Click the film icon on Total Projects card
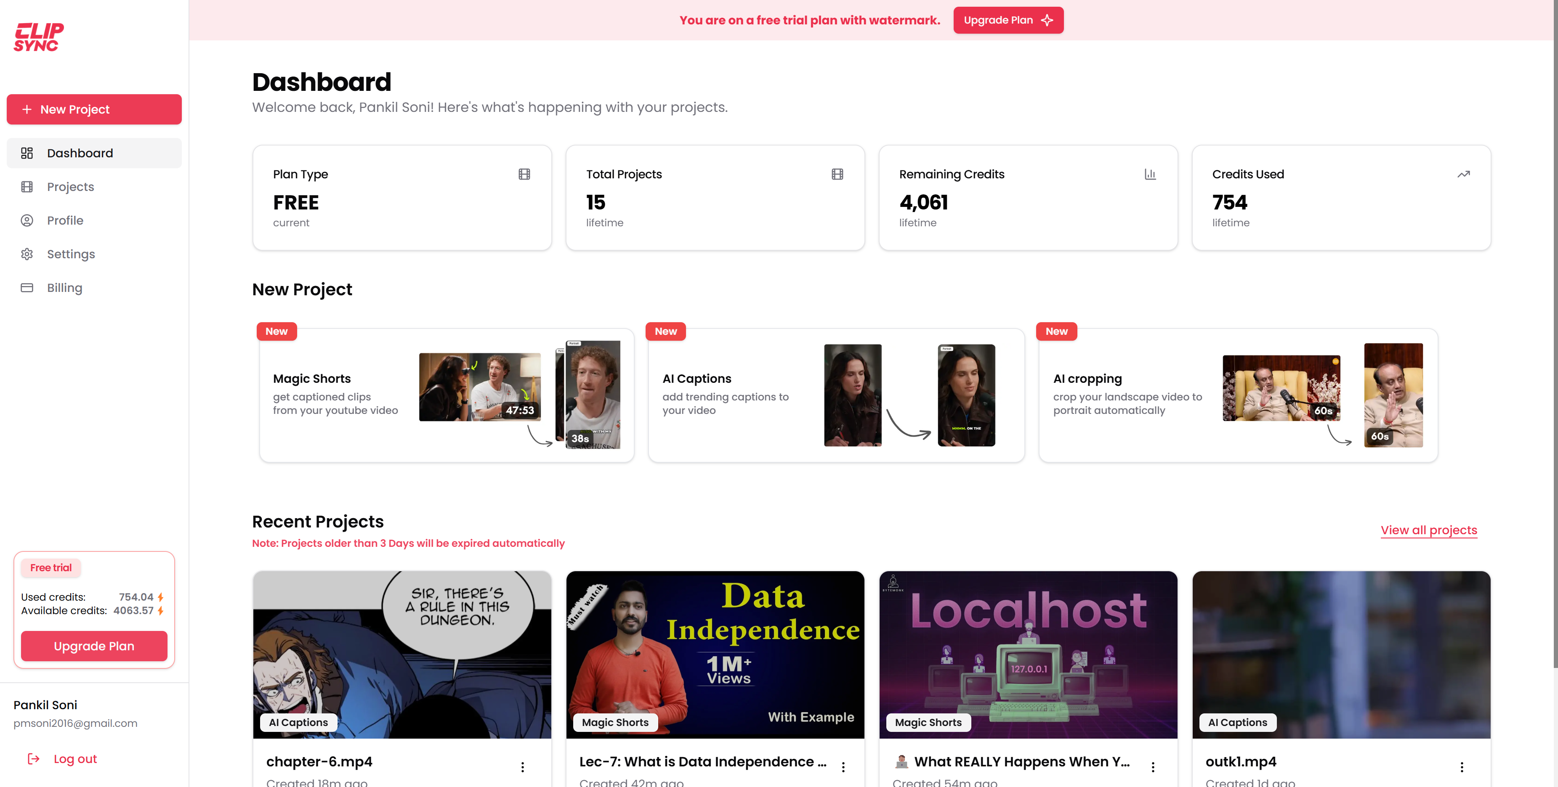 (837, 174)
